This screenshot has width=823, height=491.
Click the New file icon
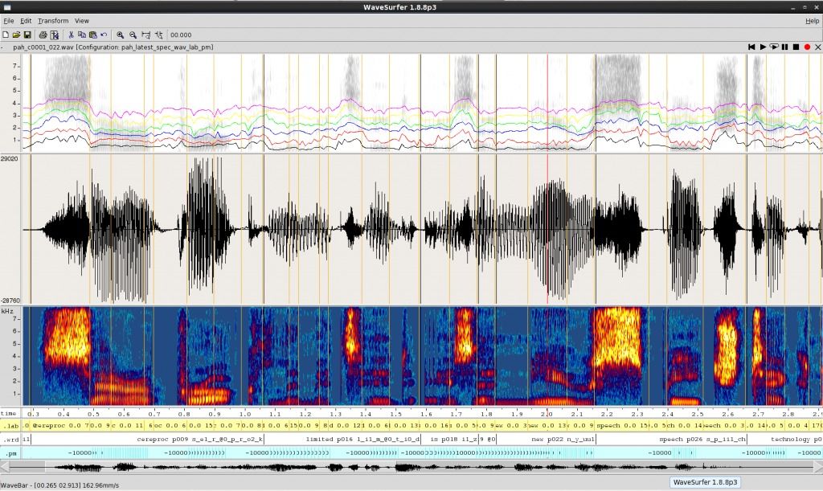[6, 35]
